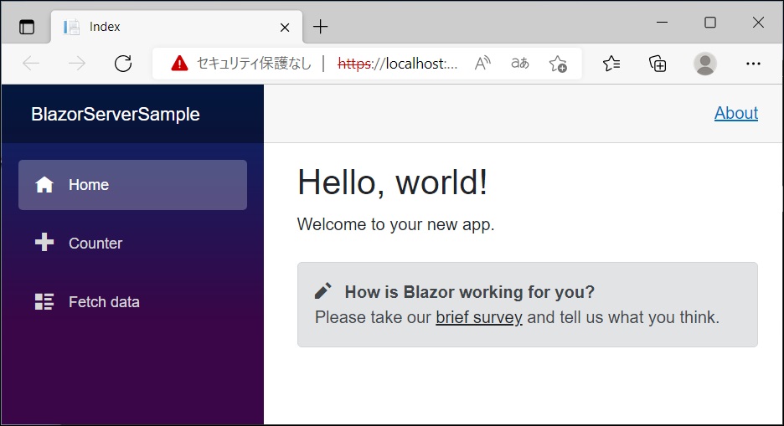Go forward to next page
Image resolution: width=784 pixels, height=426 pixels.
(x=77, y=64)
